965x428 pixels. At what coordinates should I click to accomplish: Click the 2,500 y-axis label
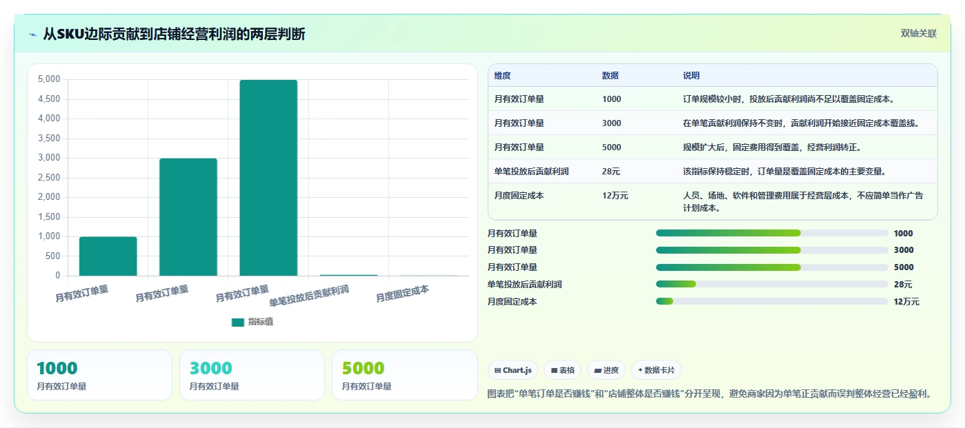coord(48,178)
